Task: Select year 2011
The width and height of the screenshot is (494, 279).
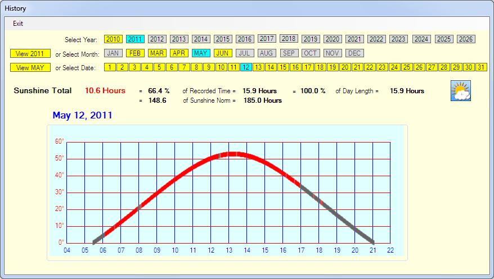Action: coord(135,39)
